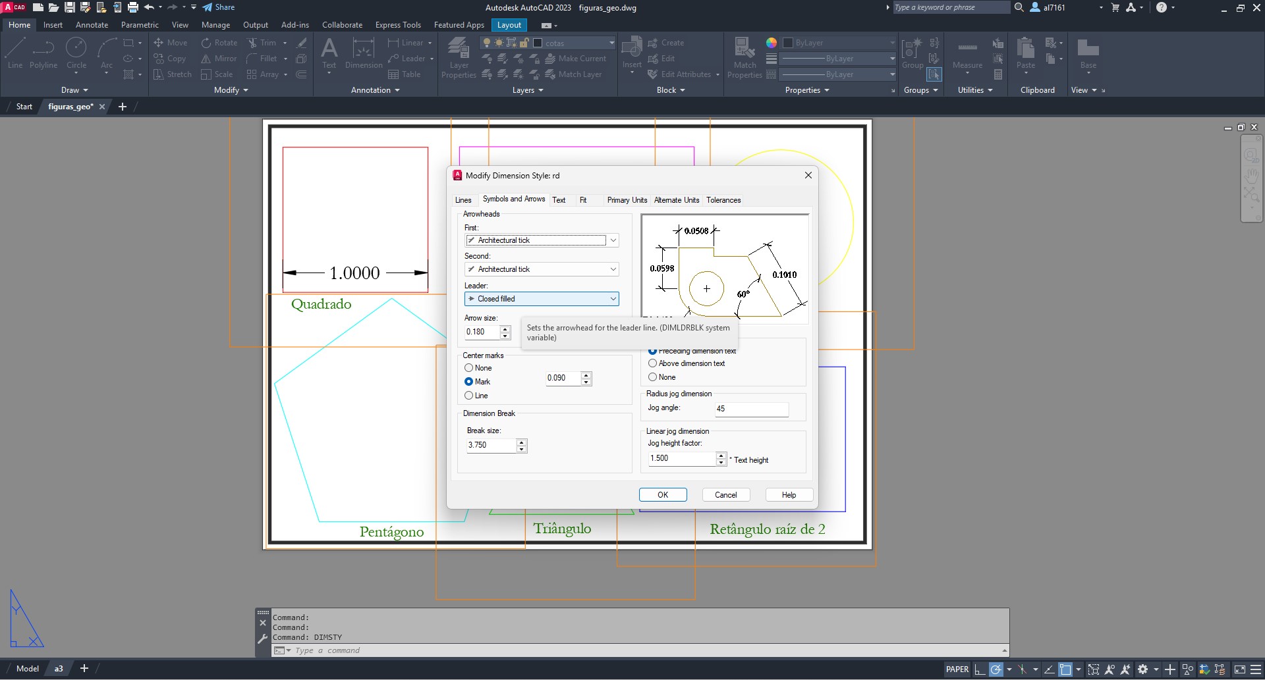Select Above dimension text radio button

tap(653, 363)
